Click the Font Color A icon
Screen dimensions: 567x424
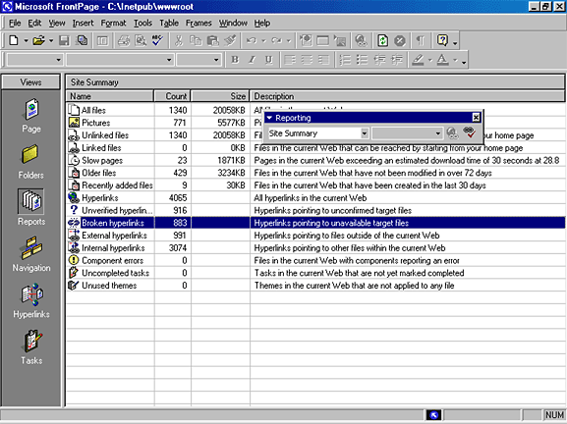[x=442, y=60]
